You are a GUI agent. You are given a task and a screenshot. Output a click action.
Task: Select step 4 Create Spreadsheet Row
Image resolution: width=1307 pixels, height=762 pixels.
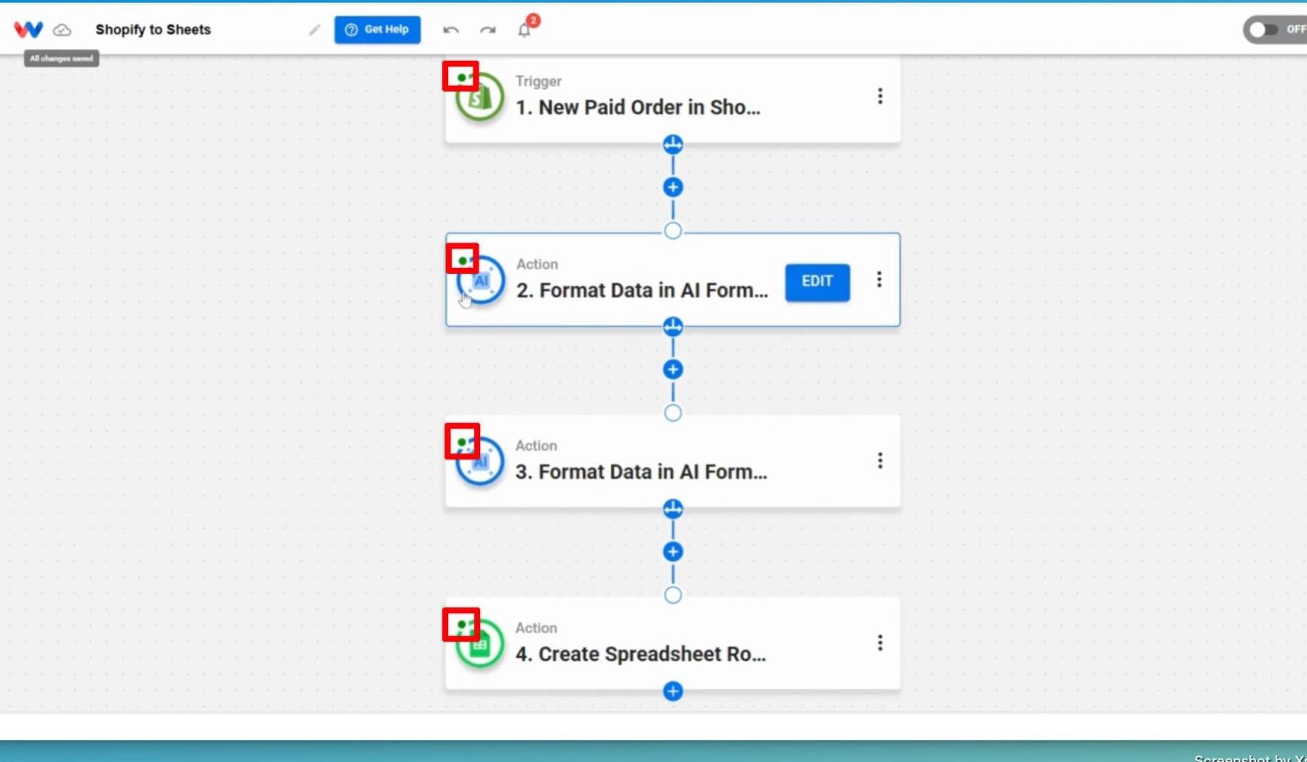[641, 654]
